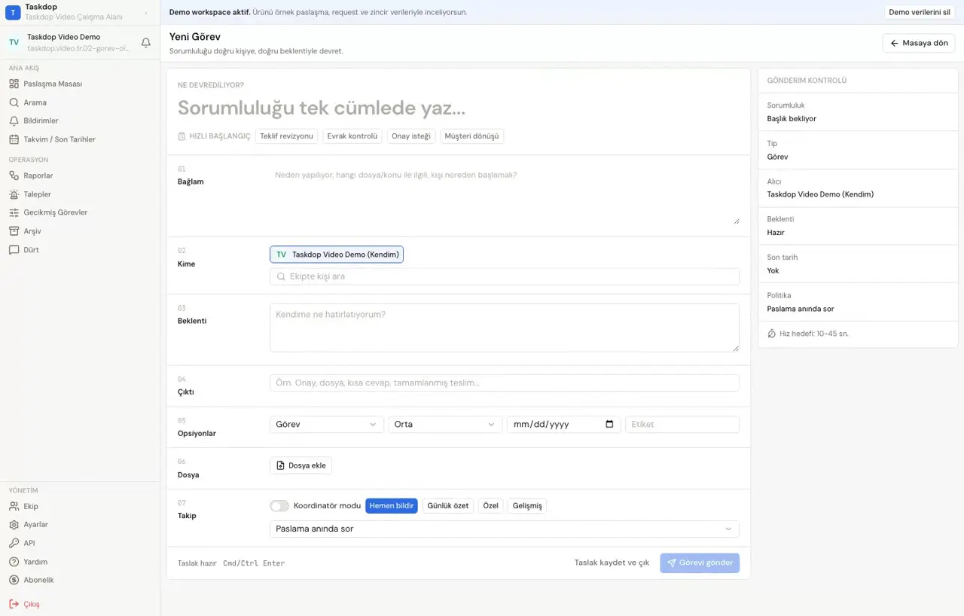Click the Onay isteği quick start chip
This screenshot has width=964, height=616.
tap(411, 136)
